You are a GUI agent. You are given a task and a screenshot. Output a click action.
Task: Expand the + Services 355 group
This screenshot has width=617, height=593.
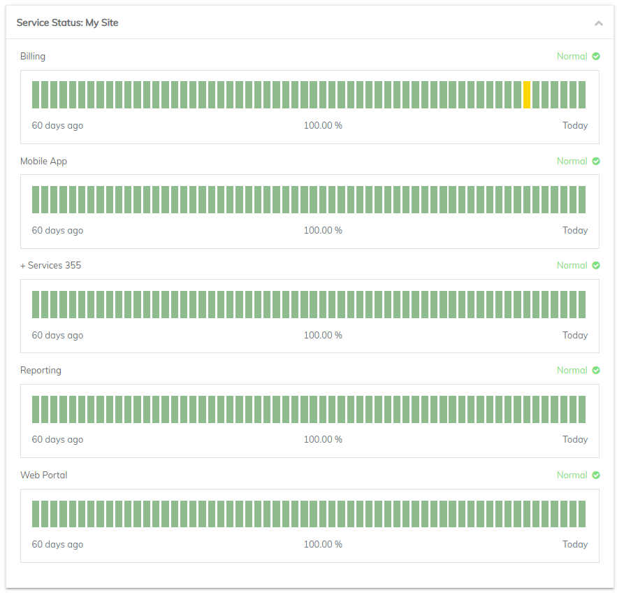pyautogui.click(x=50, y=266)
